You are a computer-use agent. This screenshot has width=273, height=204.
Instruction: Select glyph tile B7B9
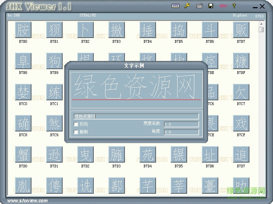pos(54,61)
